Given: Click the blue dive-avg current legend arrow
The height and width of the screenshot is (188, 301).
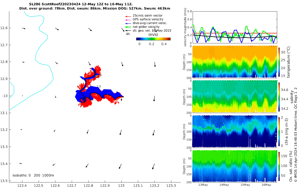Looking at the screenshot, I should (x=128, y=23).
